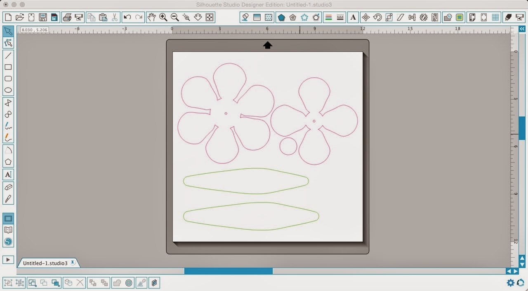
Task: Open Preferences with the gear icon
Action: coord(511,283)
